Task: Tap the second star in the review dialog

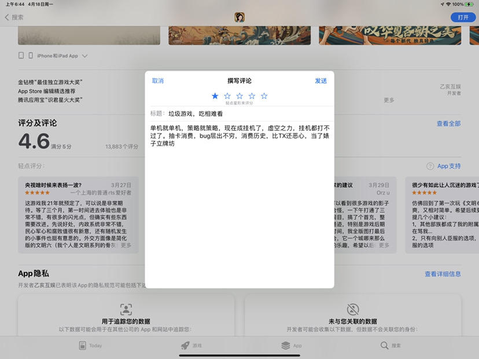Action: point(227,96)
